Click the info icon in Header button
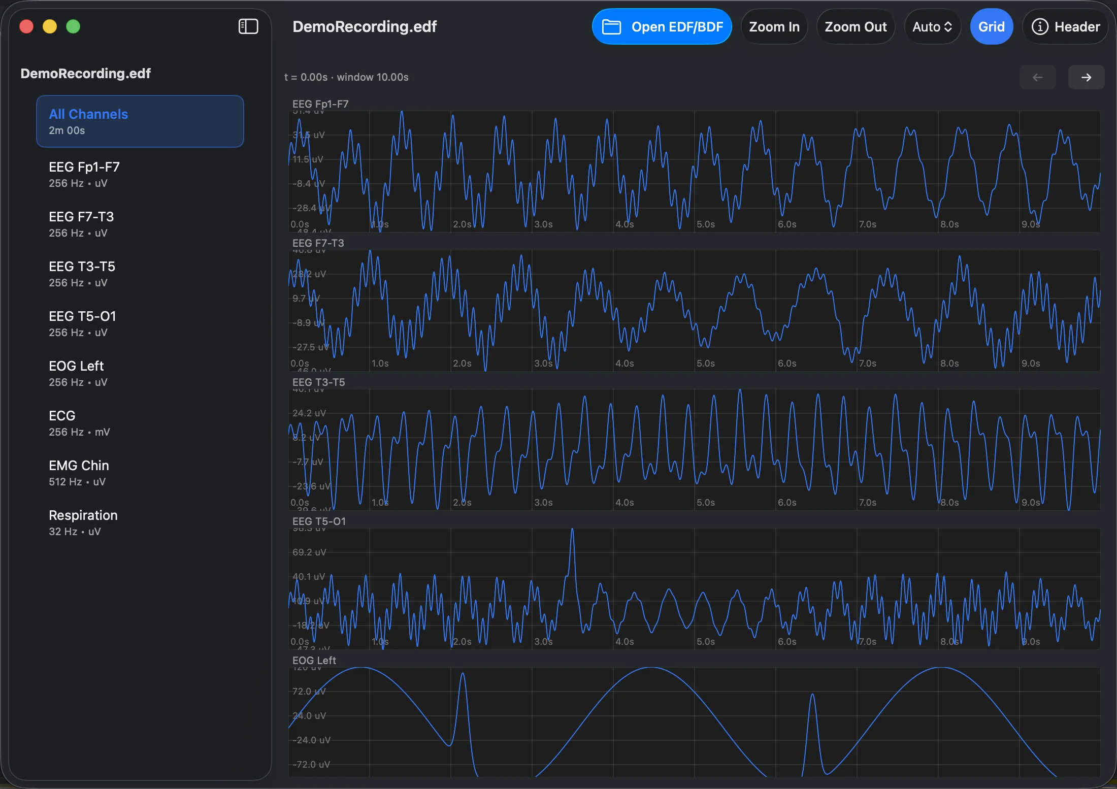Image resolution: width=1117 pixels, height=789 pixels. [1039, 26]
